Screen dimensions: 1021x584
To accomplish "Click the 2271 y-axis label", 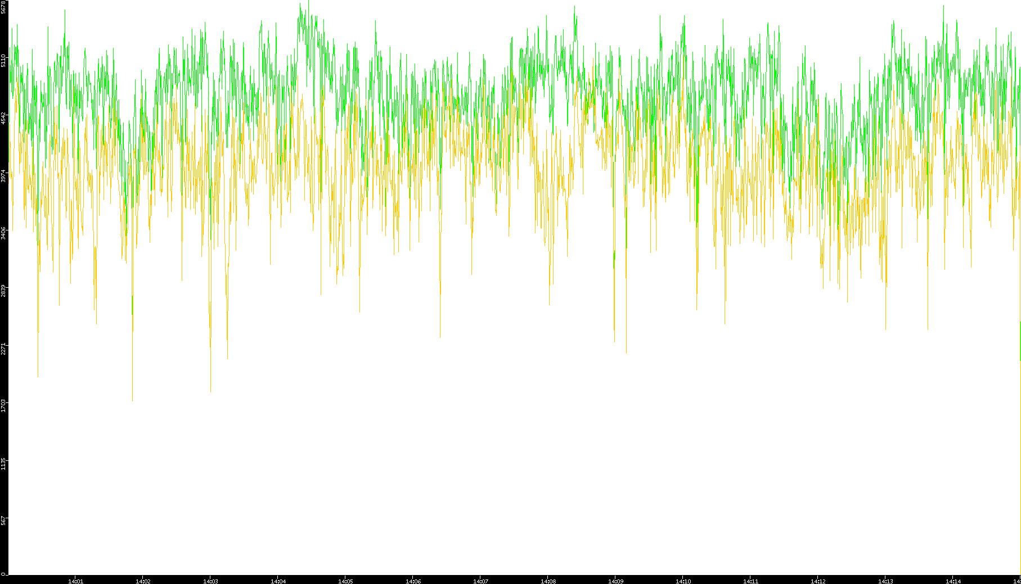I will pyautogui.click(x=3, y=348).
